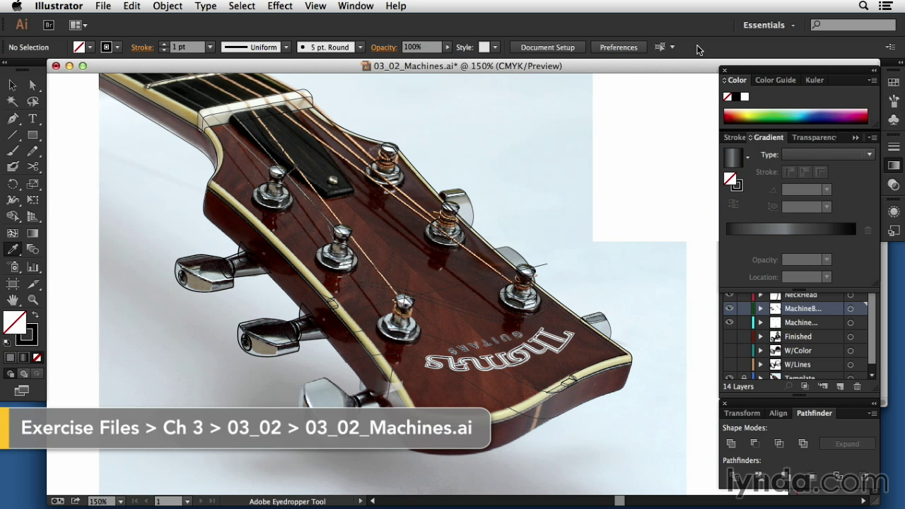The width and height of the screenshot is (905, 509).
Task: Create new layer with Layers panel icon
Action: click(840, 387)
